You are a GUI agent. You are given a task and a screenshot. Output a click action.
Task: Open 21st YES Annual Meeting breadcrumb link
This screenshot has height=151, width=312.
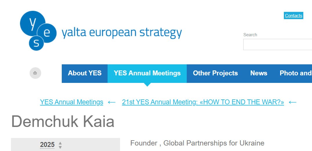click(203, 102)
